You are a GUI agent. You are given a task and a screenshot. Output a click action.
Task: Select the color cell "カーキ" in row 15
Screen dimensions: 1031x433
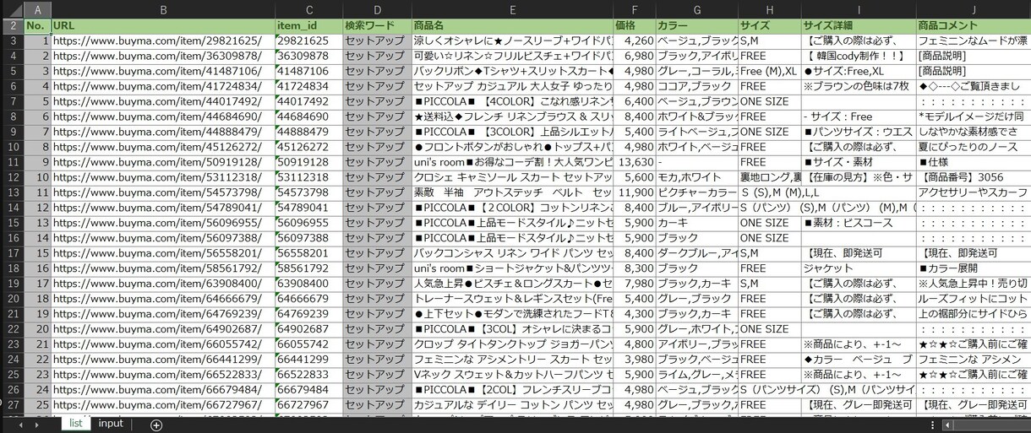(696, 223)
